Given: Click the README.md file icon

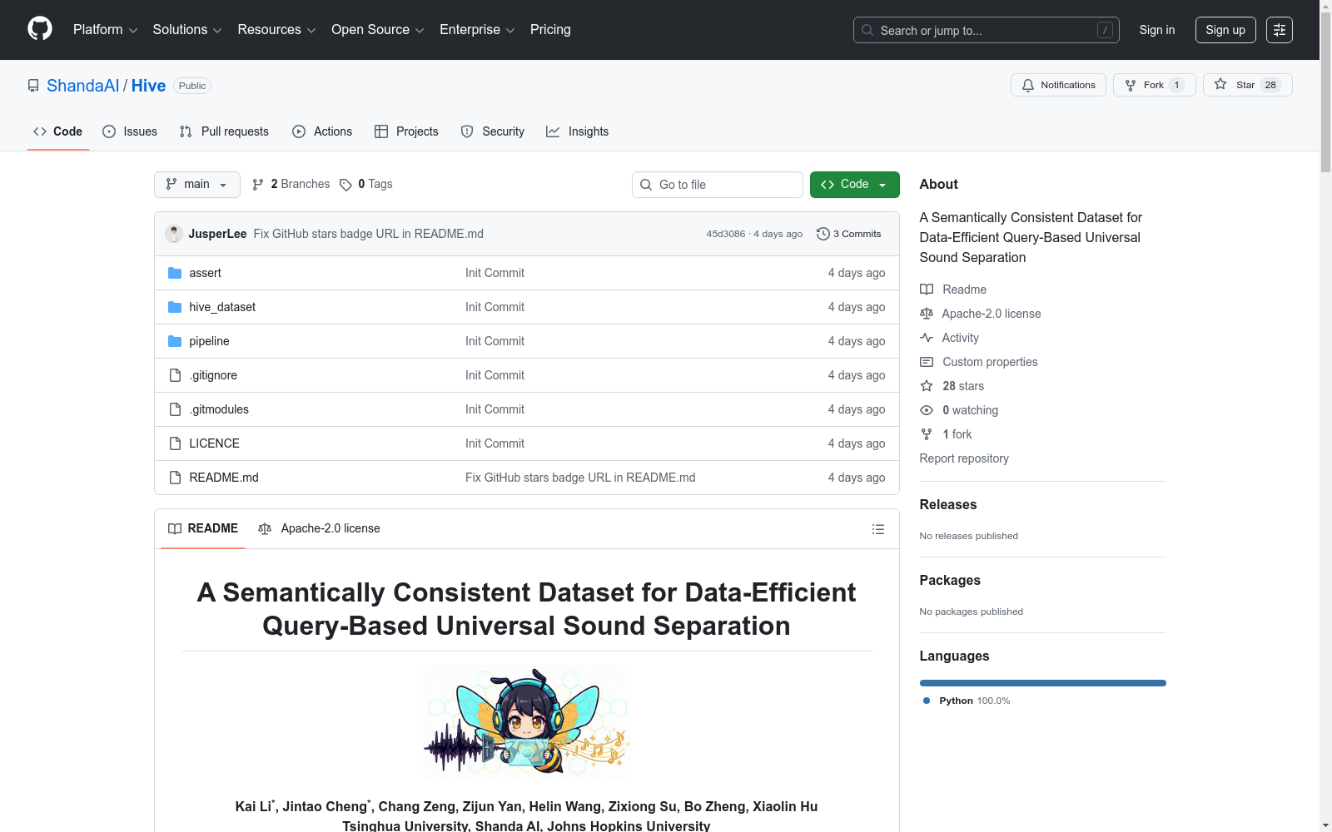Looking at the screenshot, I should [x=175, y=478].
